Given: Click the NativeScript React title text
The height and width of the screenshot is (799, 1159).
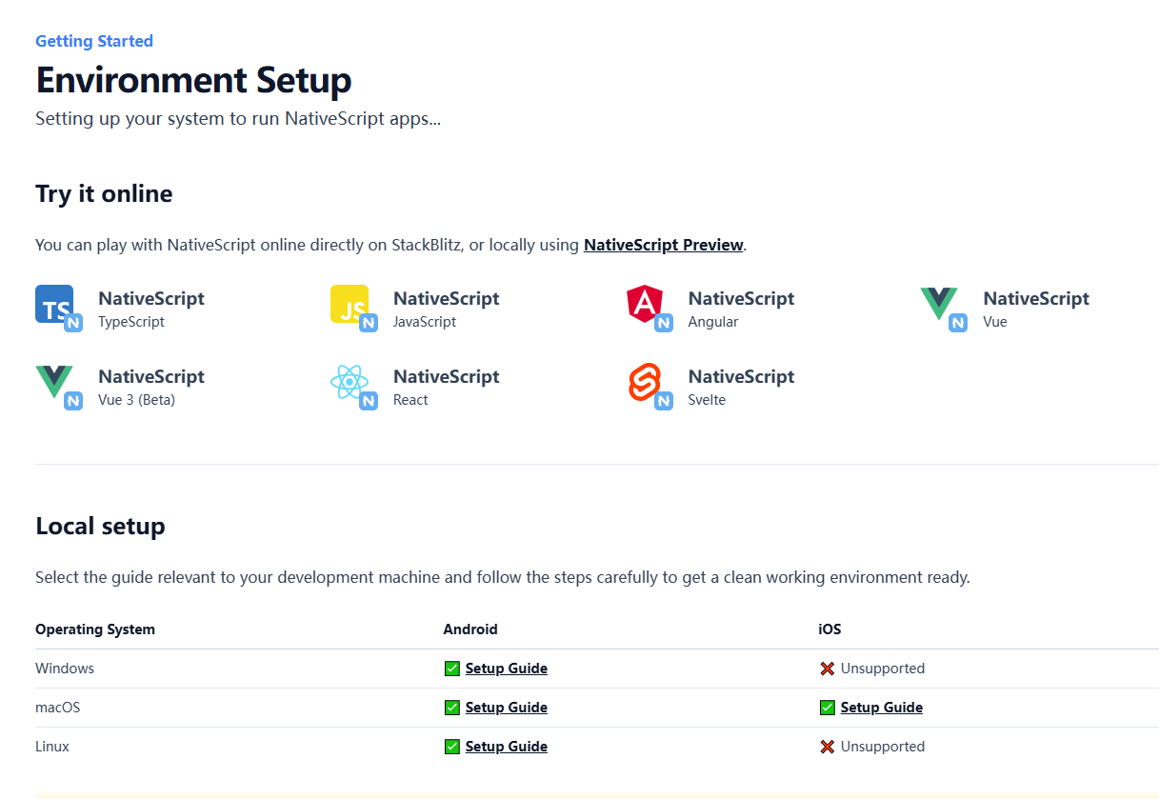Looking at the screenshot, I should click(x=446, y=376).
